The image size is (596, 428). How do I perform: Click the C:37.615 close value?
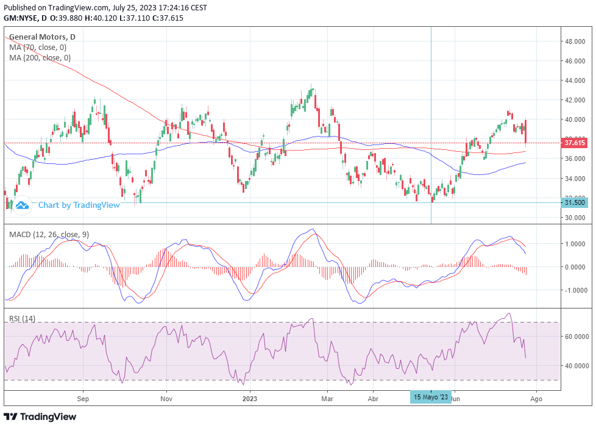click(x=168, y=18)
